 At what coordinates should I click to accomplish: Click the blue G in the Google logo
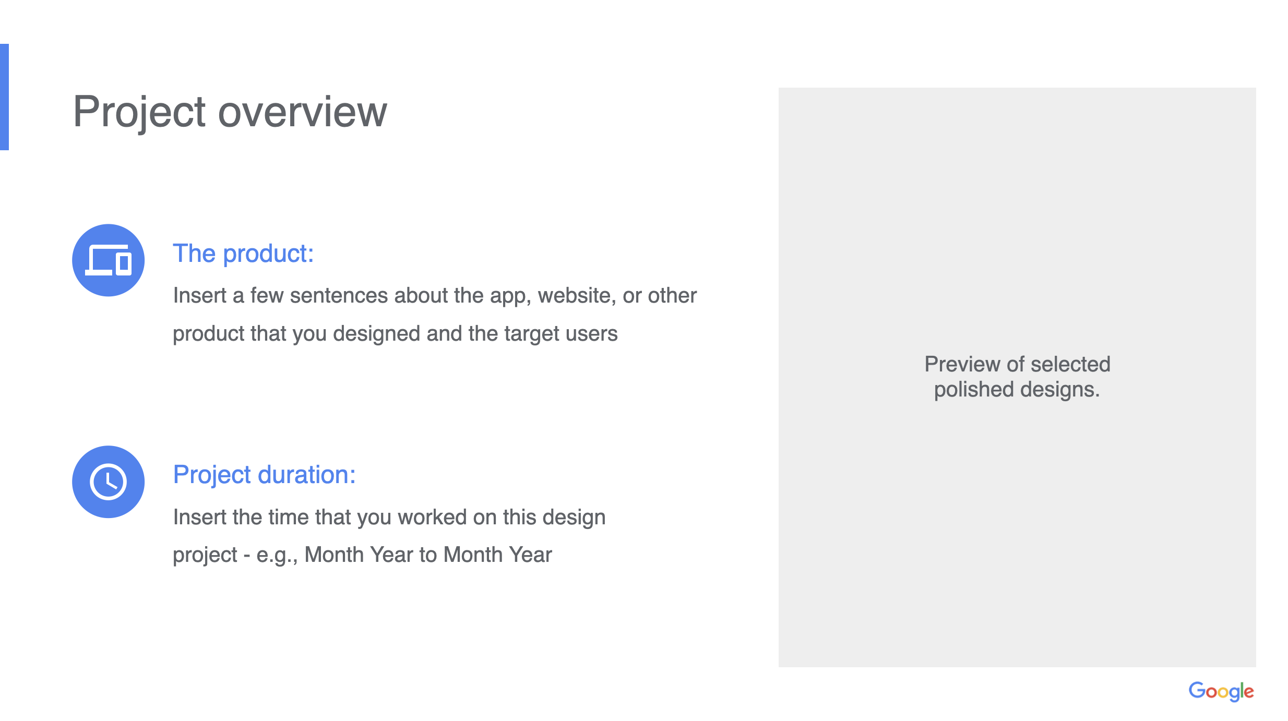[1196, 690]
